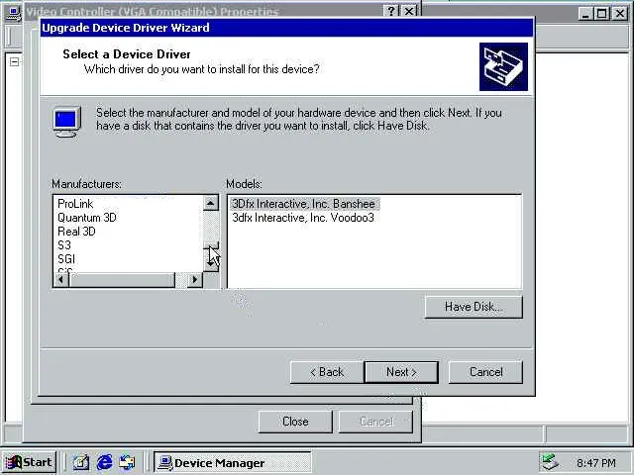Click Close in the Properties window
Viewport: 634px width, 475px height.
tap(295, 422)
